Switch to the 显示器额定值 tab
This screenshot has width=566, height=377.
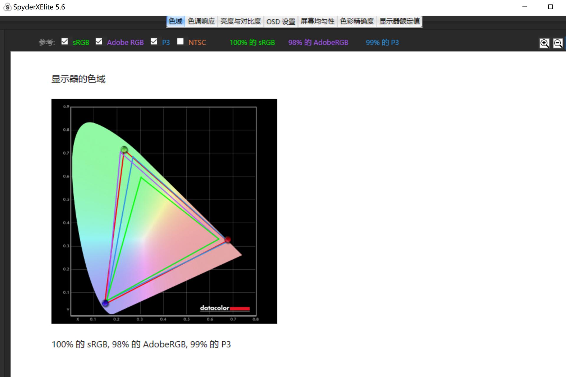tap(399, 22)
